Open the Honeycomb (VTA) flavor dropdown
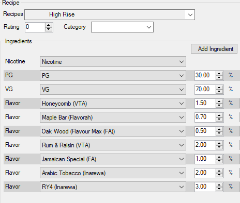The width and height of the screenshot is (240, 203). 113,104
